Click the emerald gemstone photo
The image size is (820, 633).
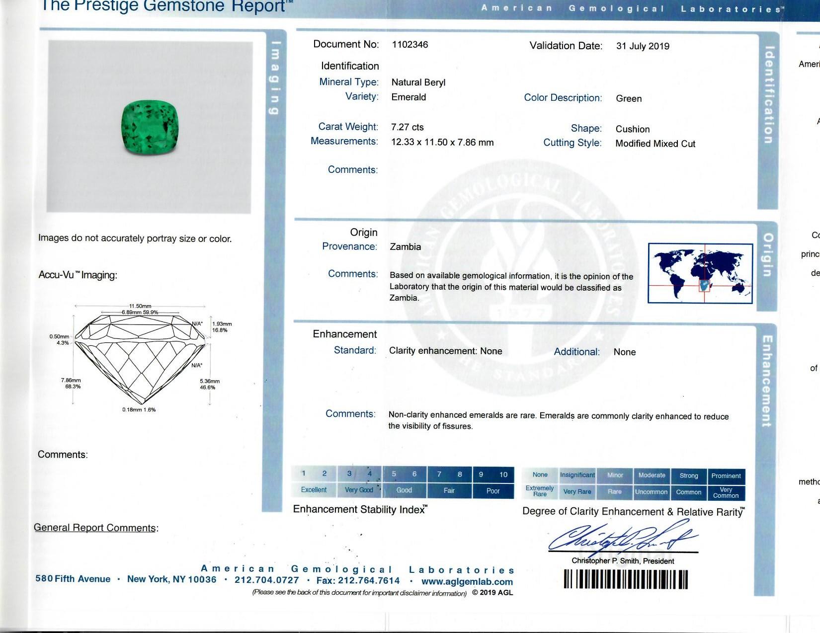coord(150,127)
